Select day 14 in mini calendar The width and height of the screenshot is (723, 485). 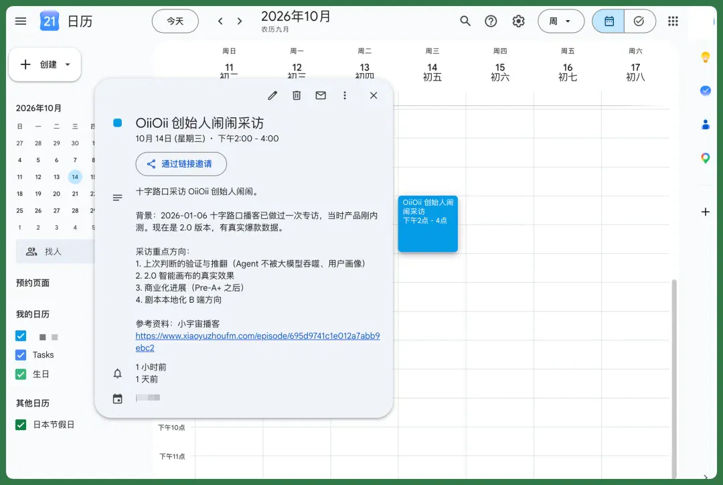pyautogui.click(x=75, y=177)
